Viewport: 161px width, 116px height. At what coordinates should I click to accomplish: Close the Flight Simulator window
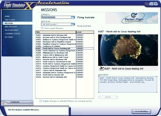click(156, 4)
